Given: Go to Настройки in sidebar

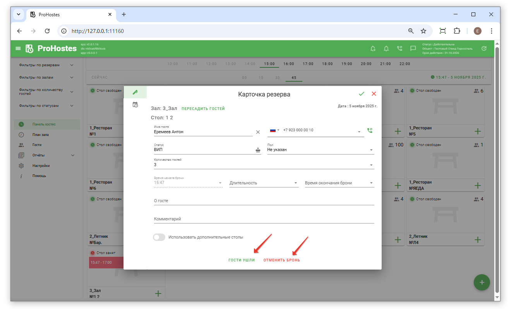Looking at the screenshot, I should point(41,166).
